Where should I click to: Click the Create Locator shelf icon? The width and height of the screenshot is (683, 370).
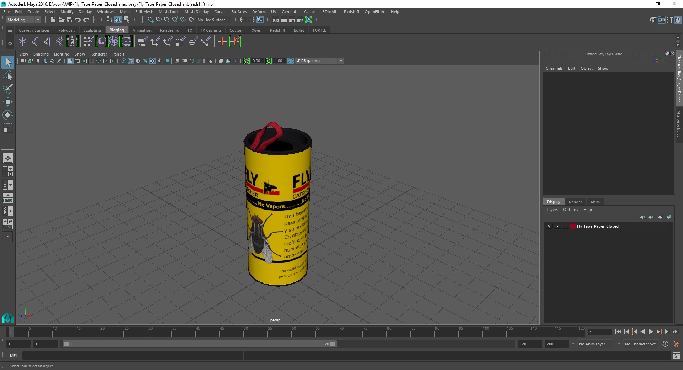click(x=22, y=42)
